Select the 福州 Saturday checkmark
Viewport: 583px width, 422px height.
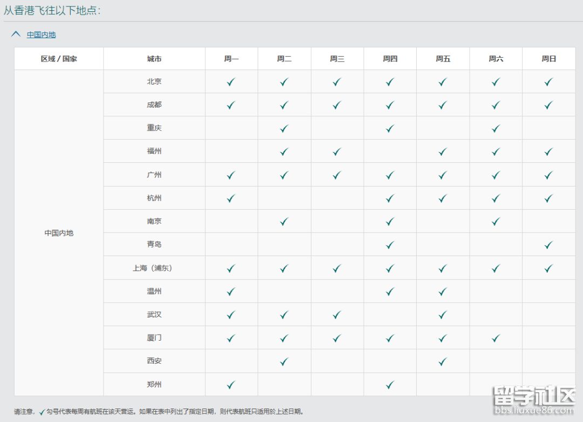tap(496, 151)
